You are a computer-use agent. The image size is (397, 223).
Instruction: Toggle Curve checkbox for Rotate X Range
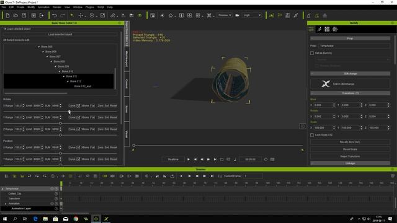(78, 106)
